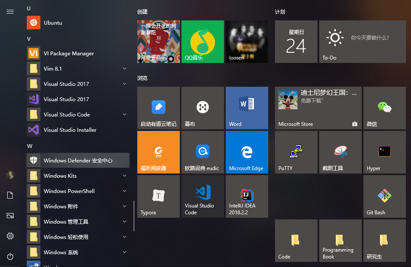Expand the Vim 8.1 folder
The height and width of the screenshot is (267, 411).
point(125,69)
